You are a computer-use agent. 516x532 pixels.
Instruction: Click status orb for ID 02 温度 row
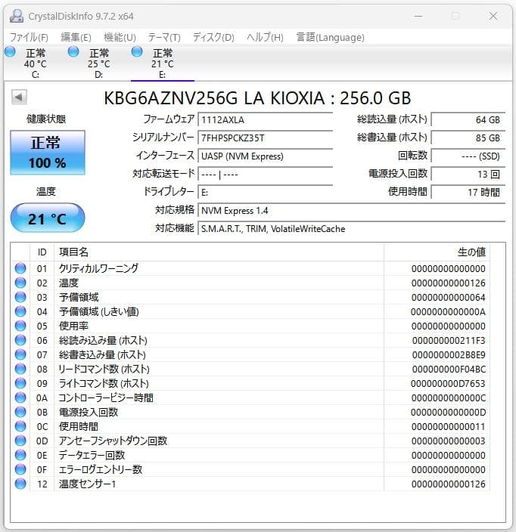20,283
